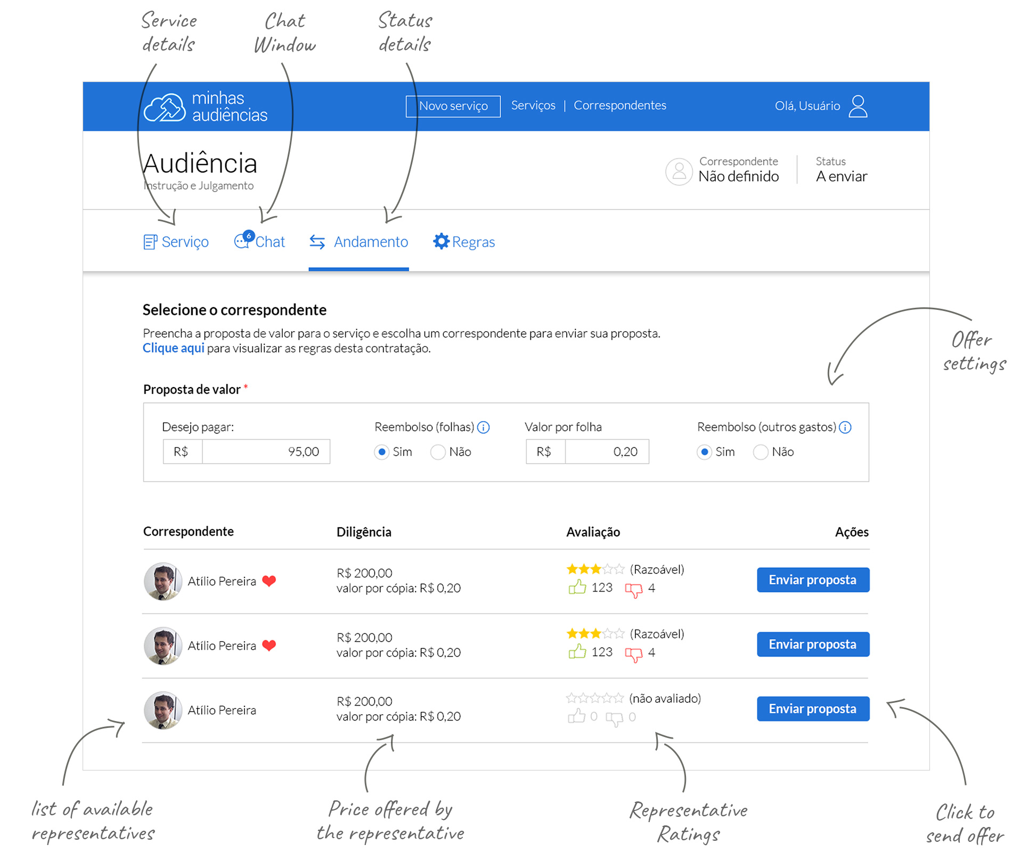
Task: Click thumbs down icon in second correspondent row
Action: pos(633,653)
